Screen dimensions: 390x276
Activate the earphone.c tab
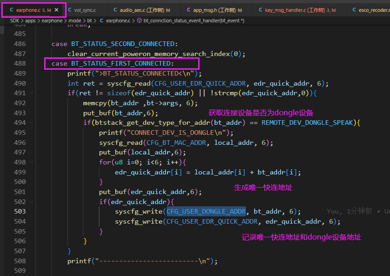28,10
